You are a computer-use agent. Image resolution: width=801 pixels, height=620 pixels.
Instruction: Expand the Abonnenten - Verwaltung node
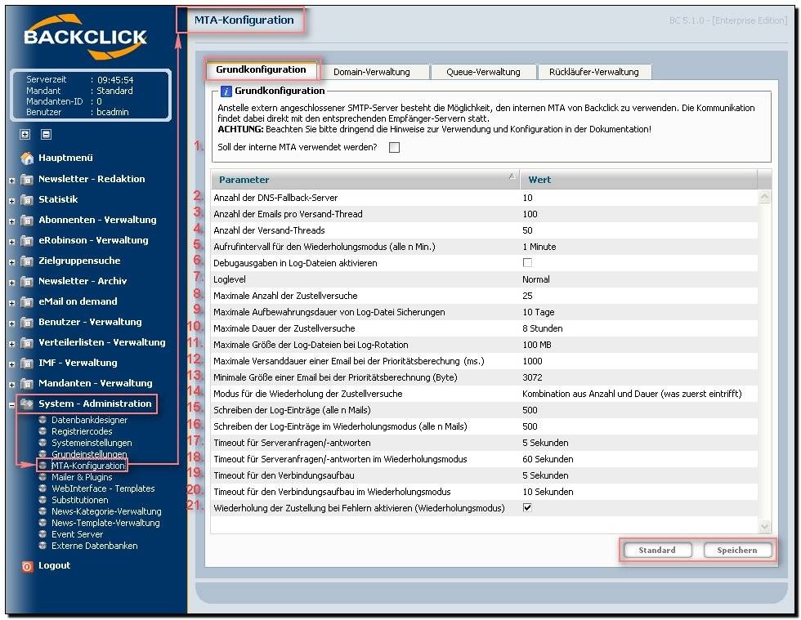11,221
